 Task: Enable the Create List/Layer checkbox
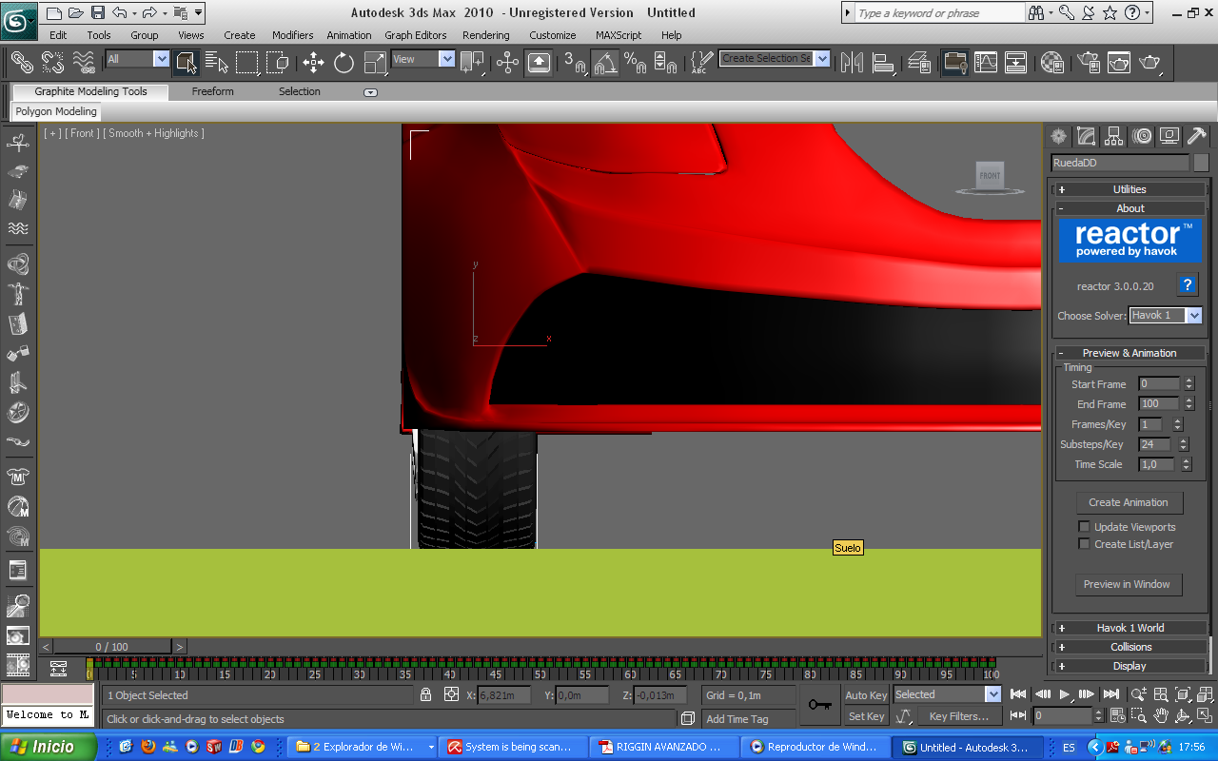(1084, 544)
